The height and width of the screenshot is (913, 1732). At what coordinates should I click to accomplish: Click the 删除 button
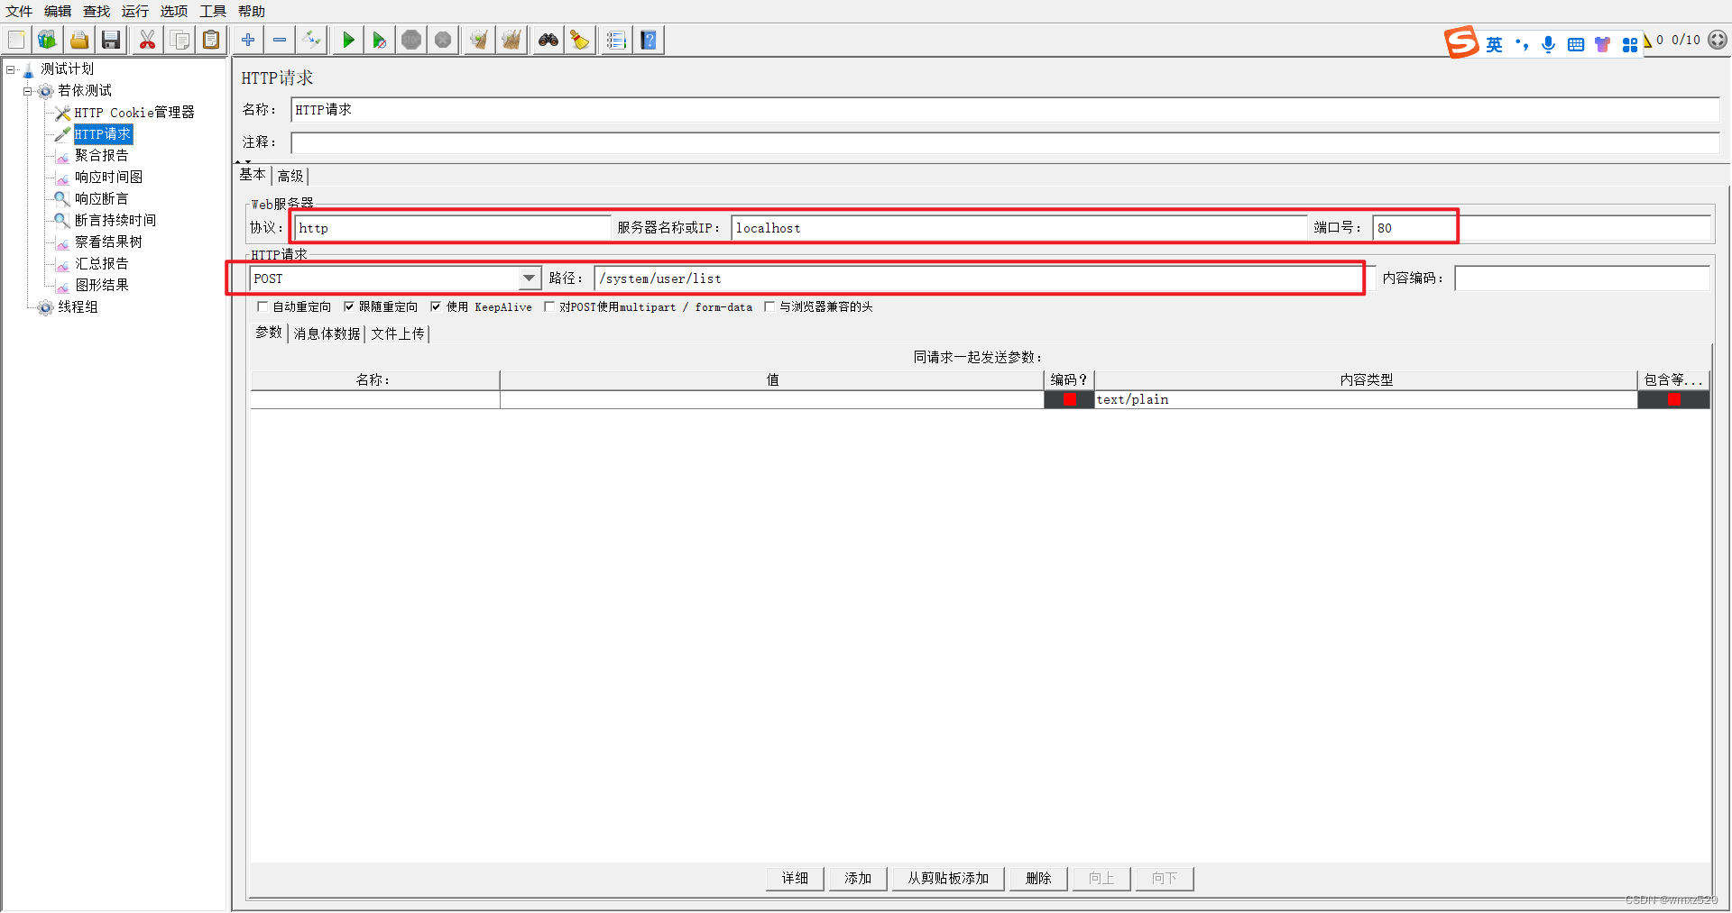point(1038,878)
